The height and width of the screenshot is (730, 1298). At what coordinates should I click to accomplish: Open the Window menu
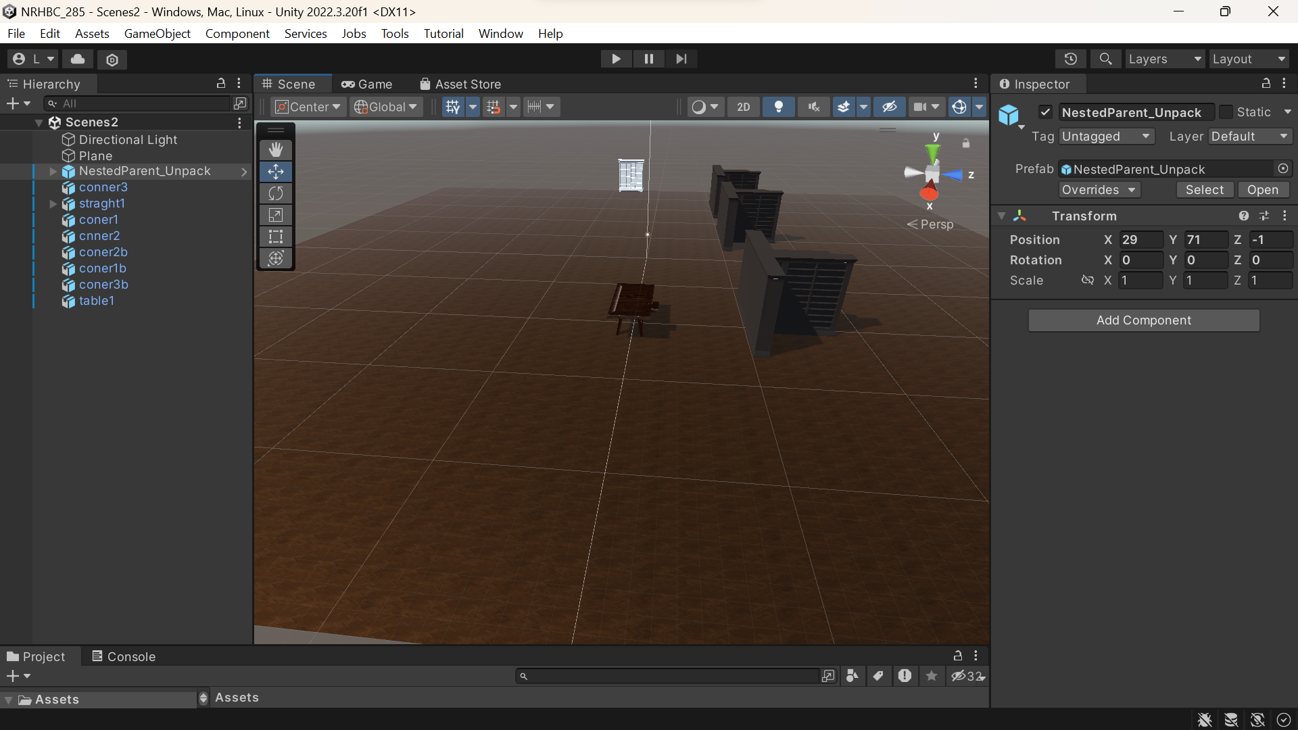point(501,33)
